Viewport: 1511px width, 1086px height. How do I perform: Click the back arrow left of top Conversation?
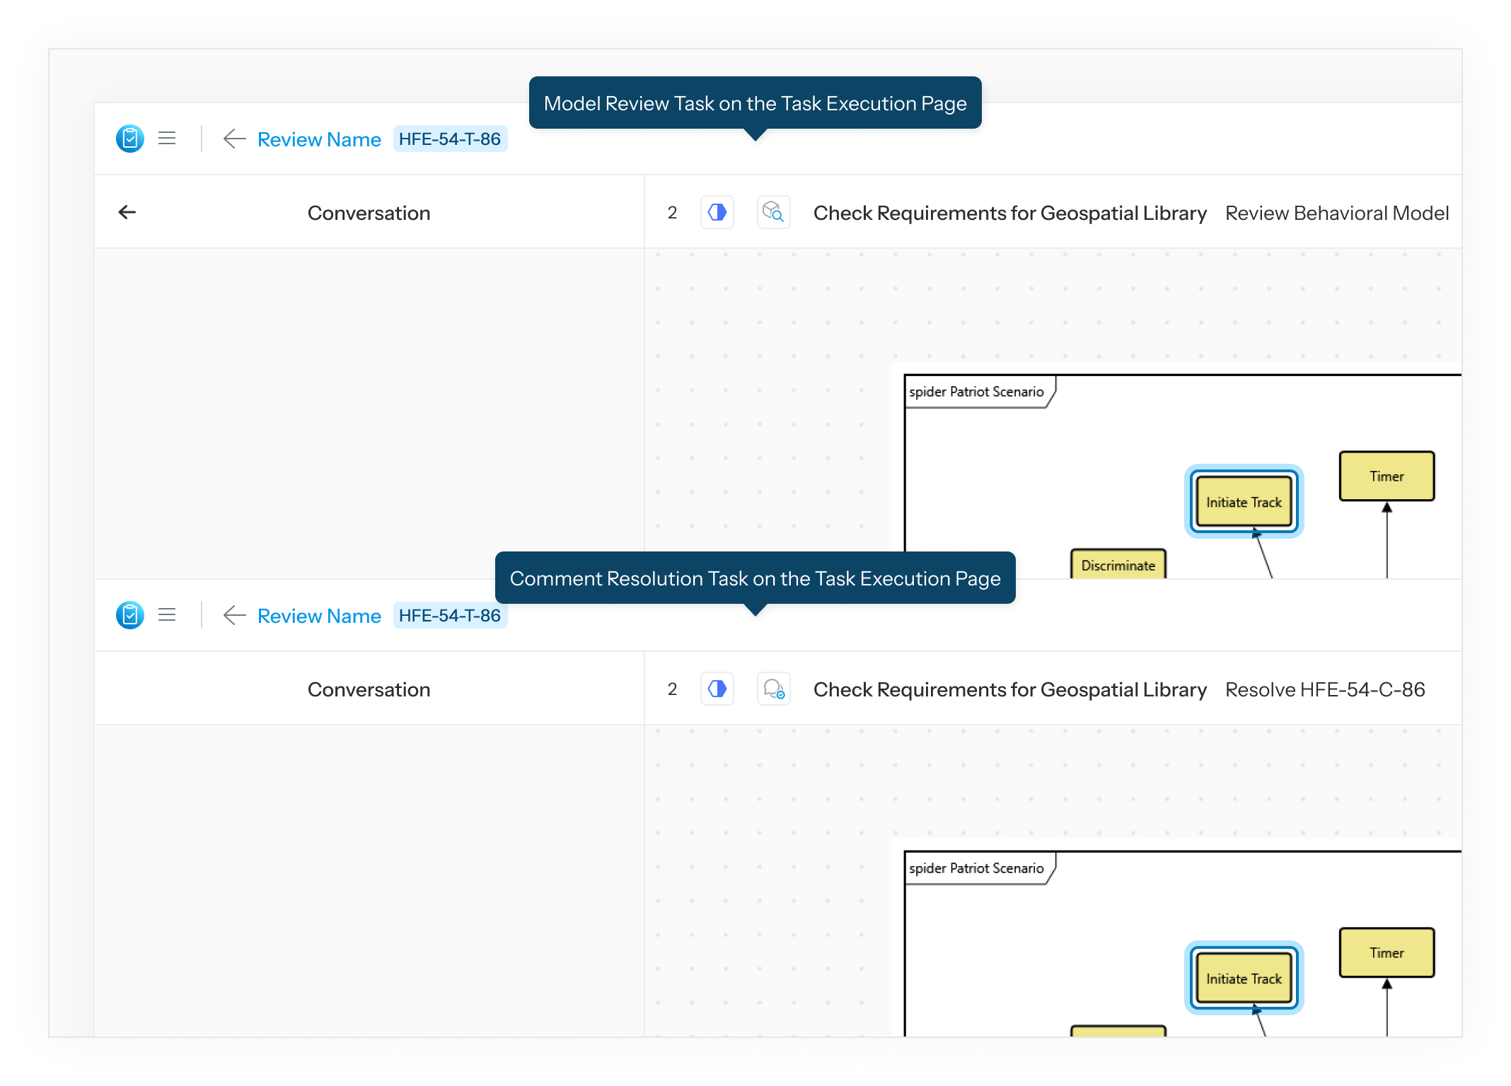tap(127, 212)
